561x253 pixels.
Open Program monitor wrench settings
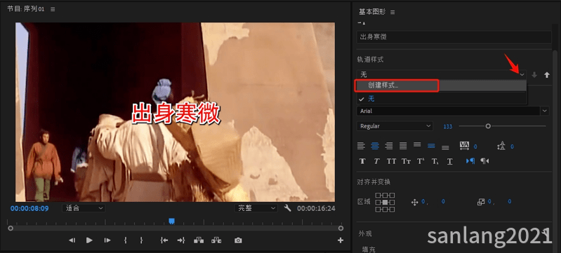coord(288,207)
